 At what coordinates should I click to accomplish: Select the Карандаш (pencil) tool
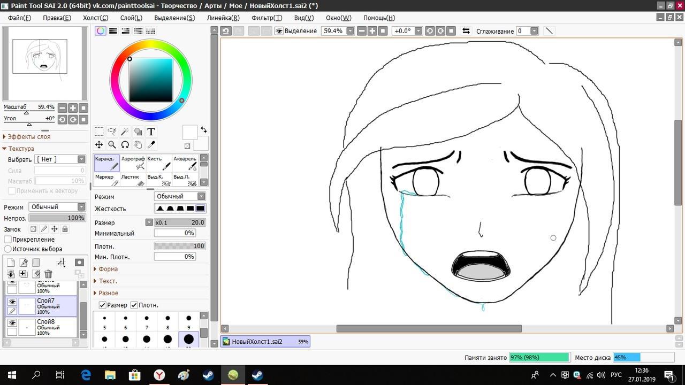click(106, 163)
